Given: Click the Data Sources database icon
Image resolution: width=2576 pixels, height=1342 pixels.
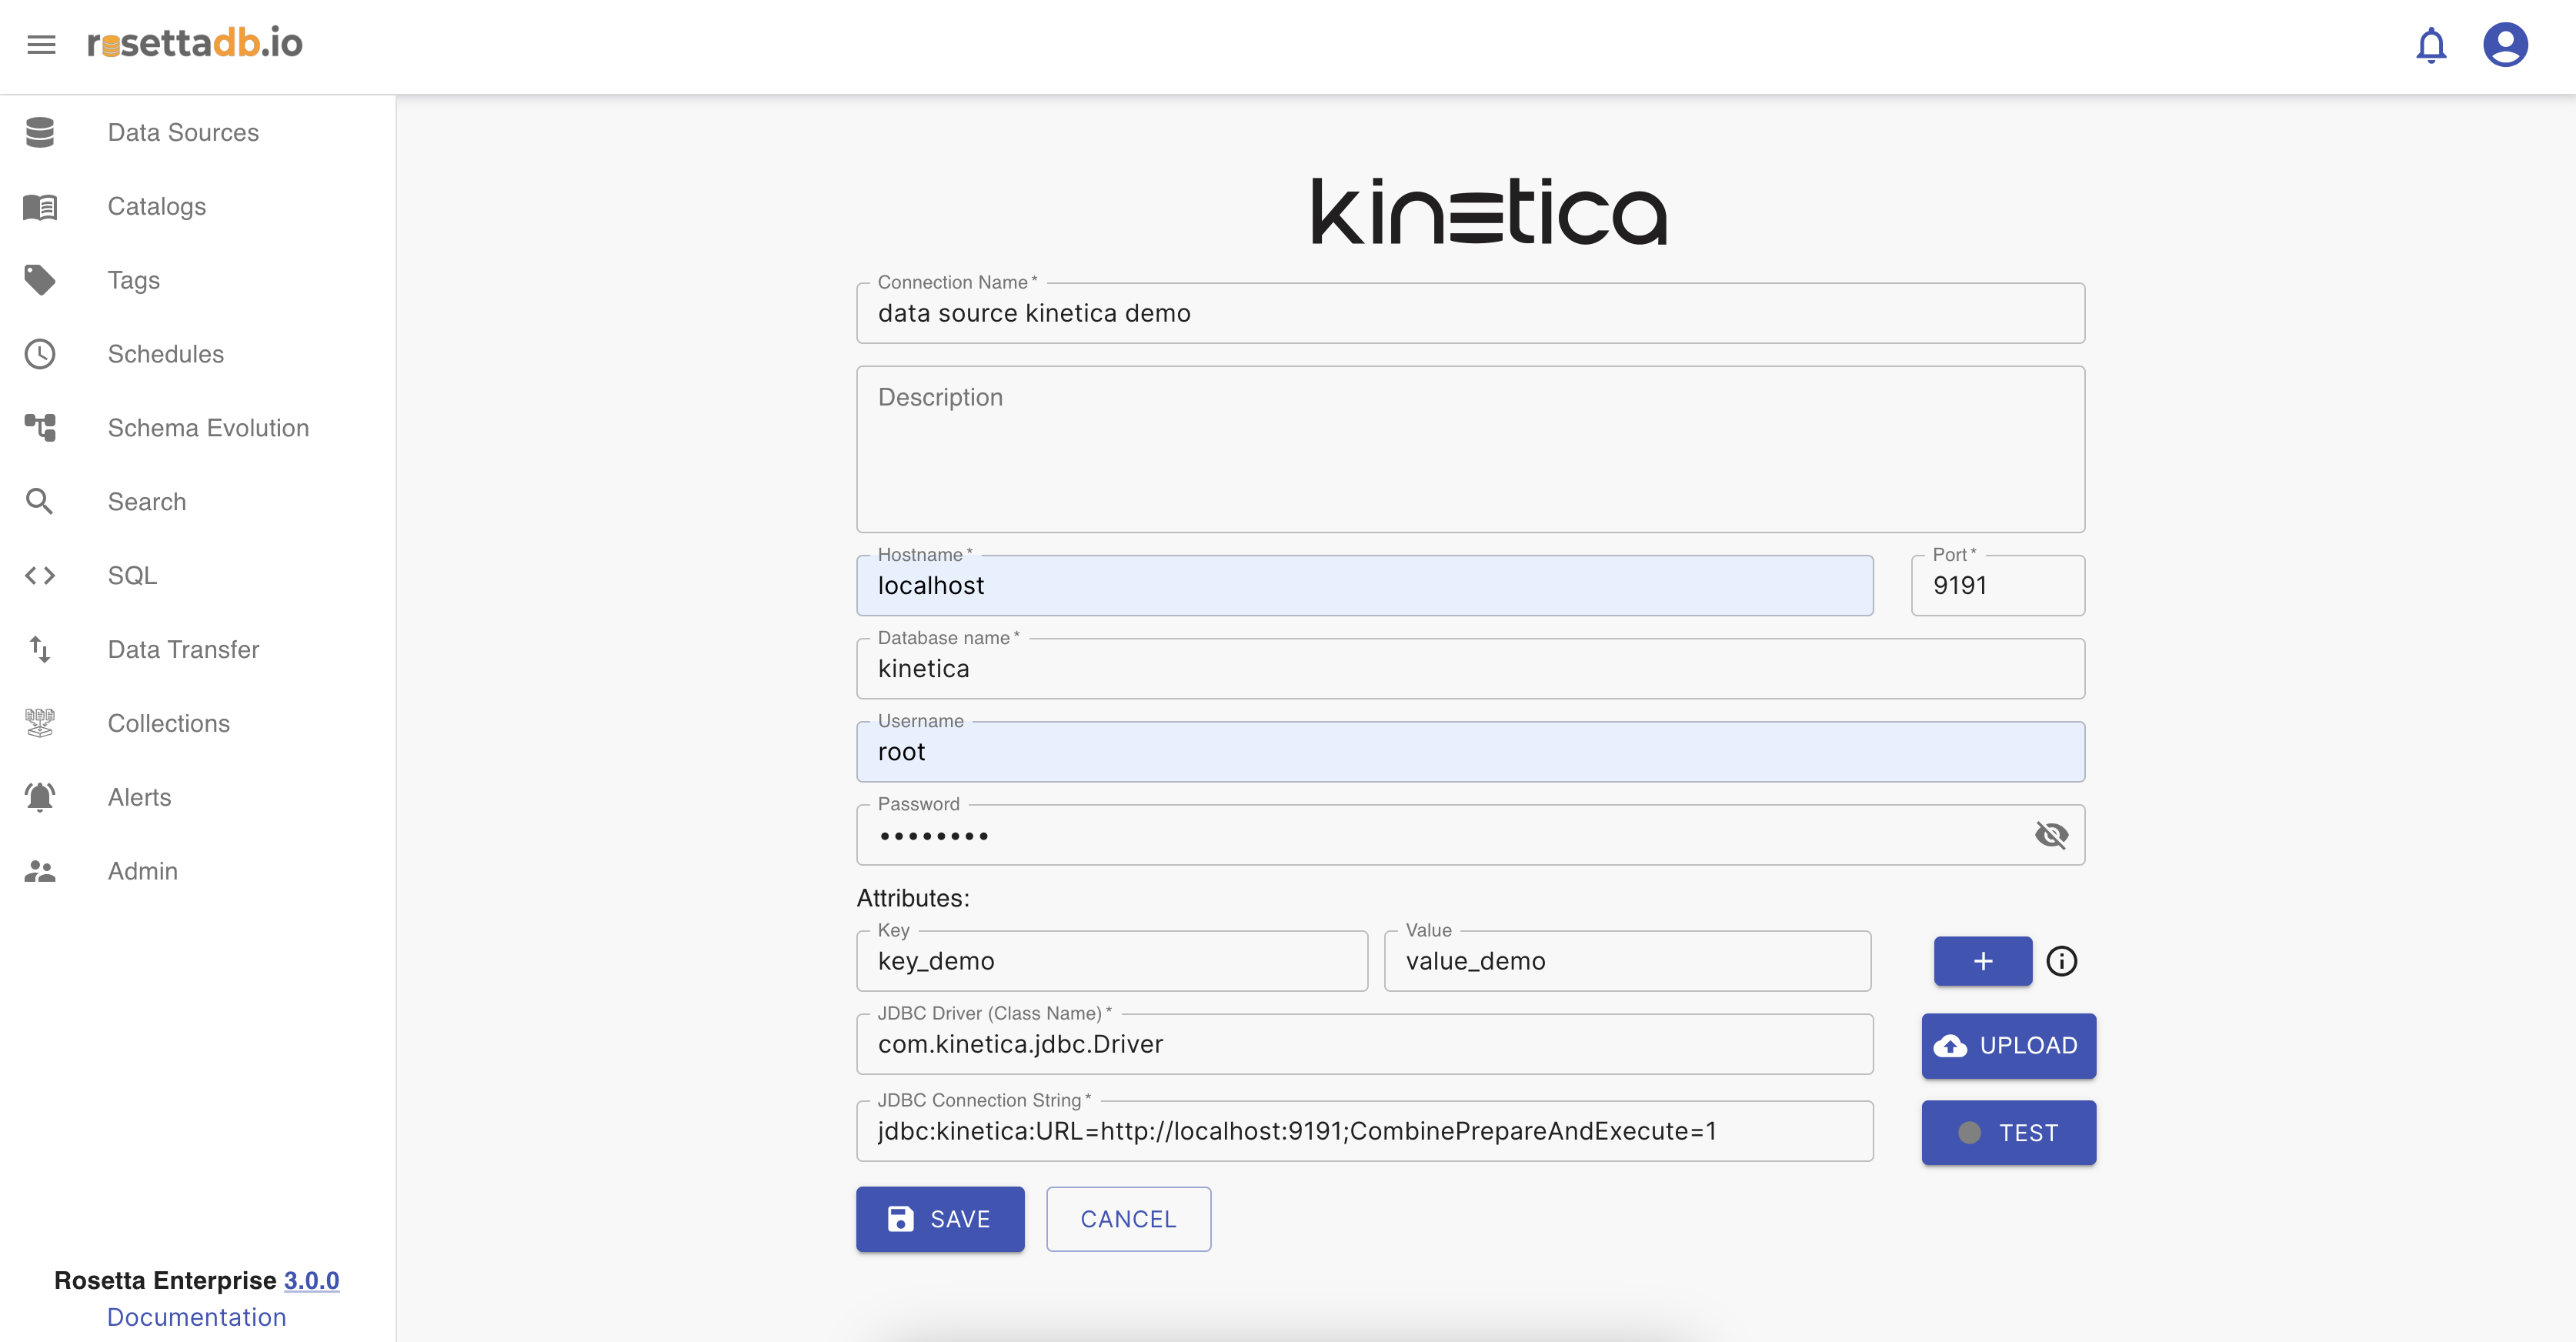Looking at the screenshot, I should (40, 132).
